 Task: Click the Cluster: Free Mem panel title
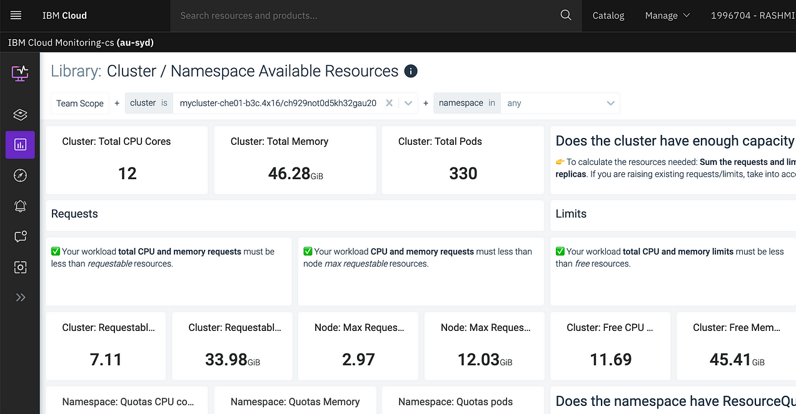coord(737,327)
